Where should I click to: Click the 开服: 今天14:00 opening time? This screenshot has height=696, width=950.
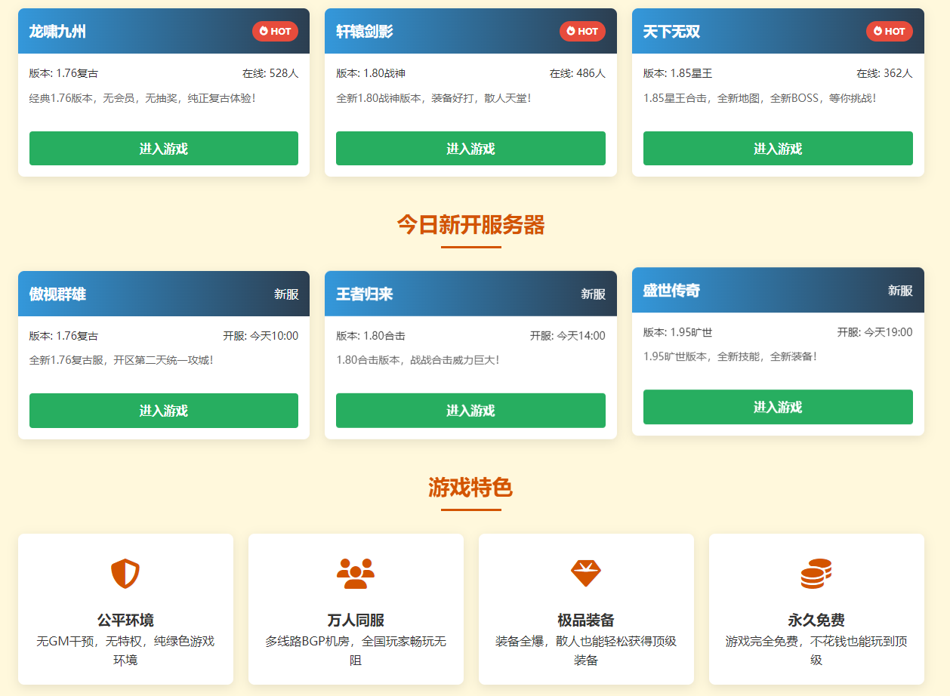tap(568, 336)
